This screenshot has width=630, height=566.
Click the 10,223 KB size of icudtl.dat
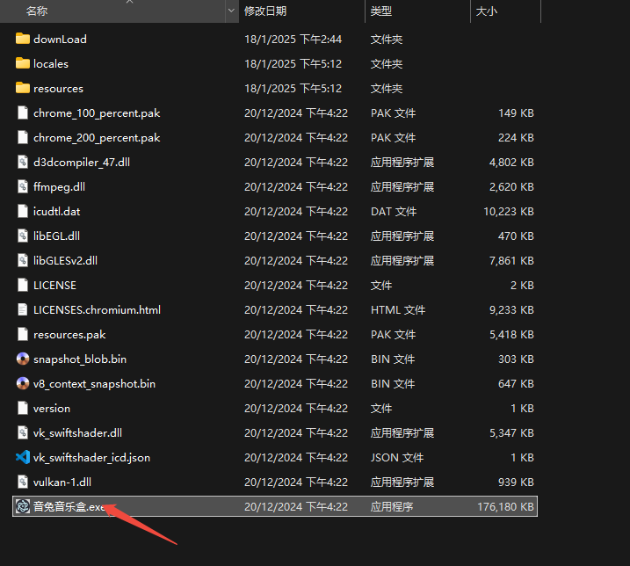[508, 212]
